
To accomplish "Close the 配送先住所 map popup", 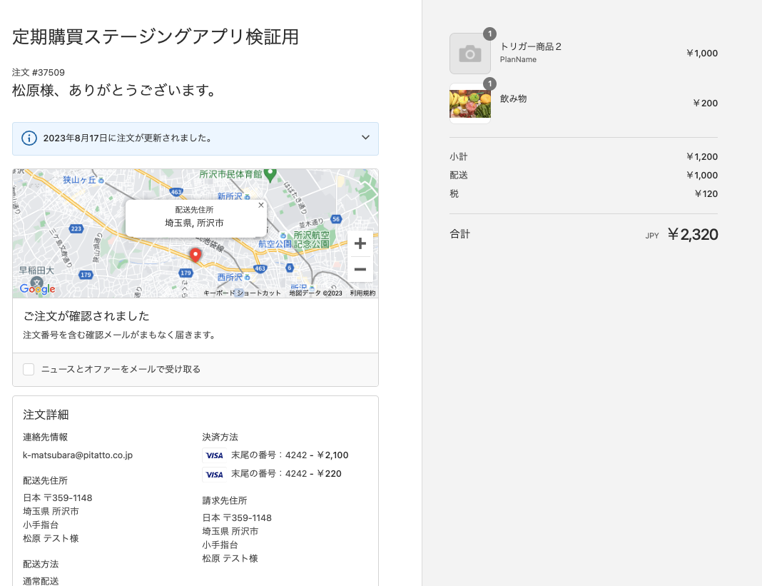I will 261,205.
